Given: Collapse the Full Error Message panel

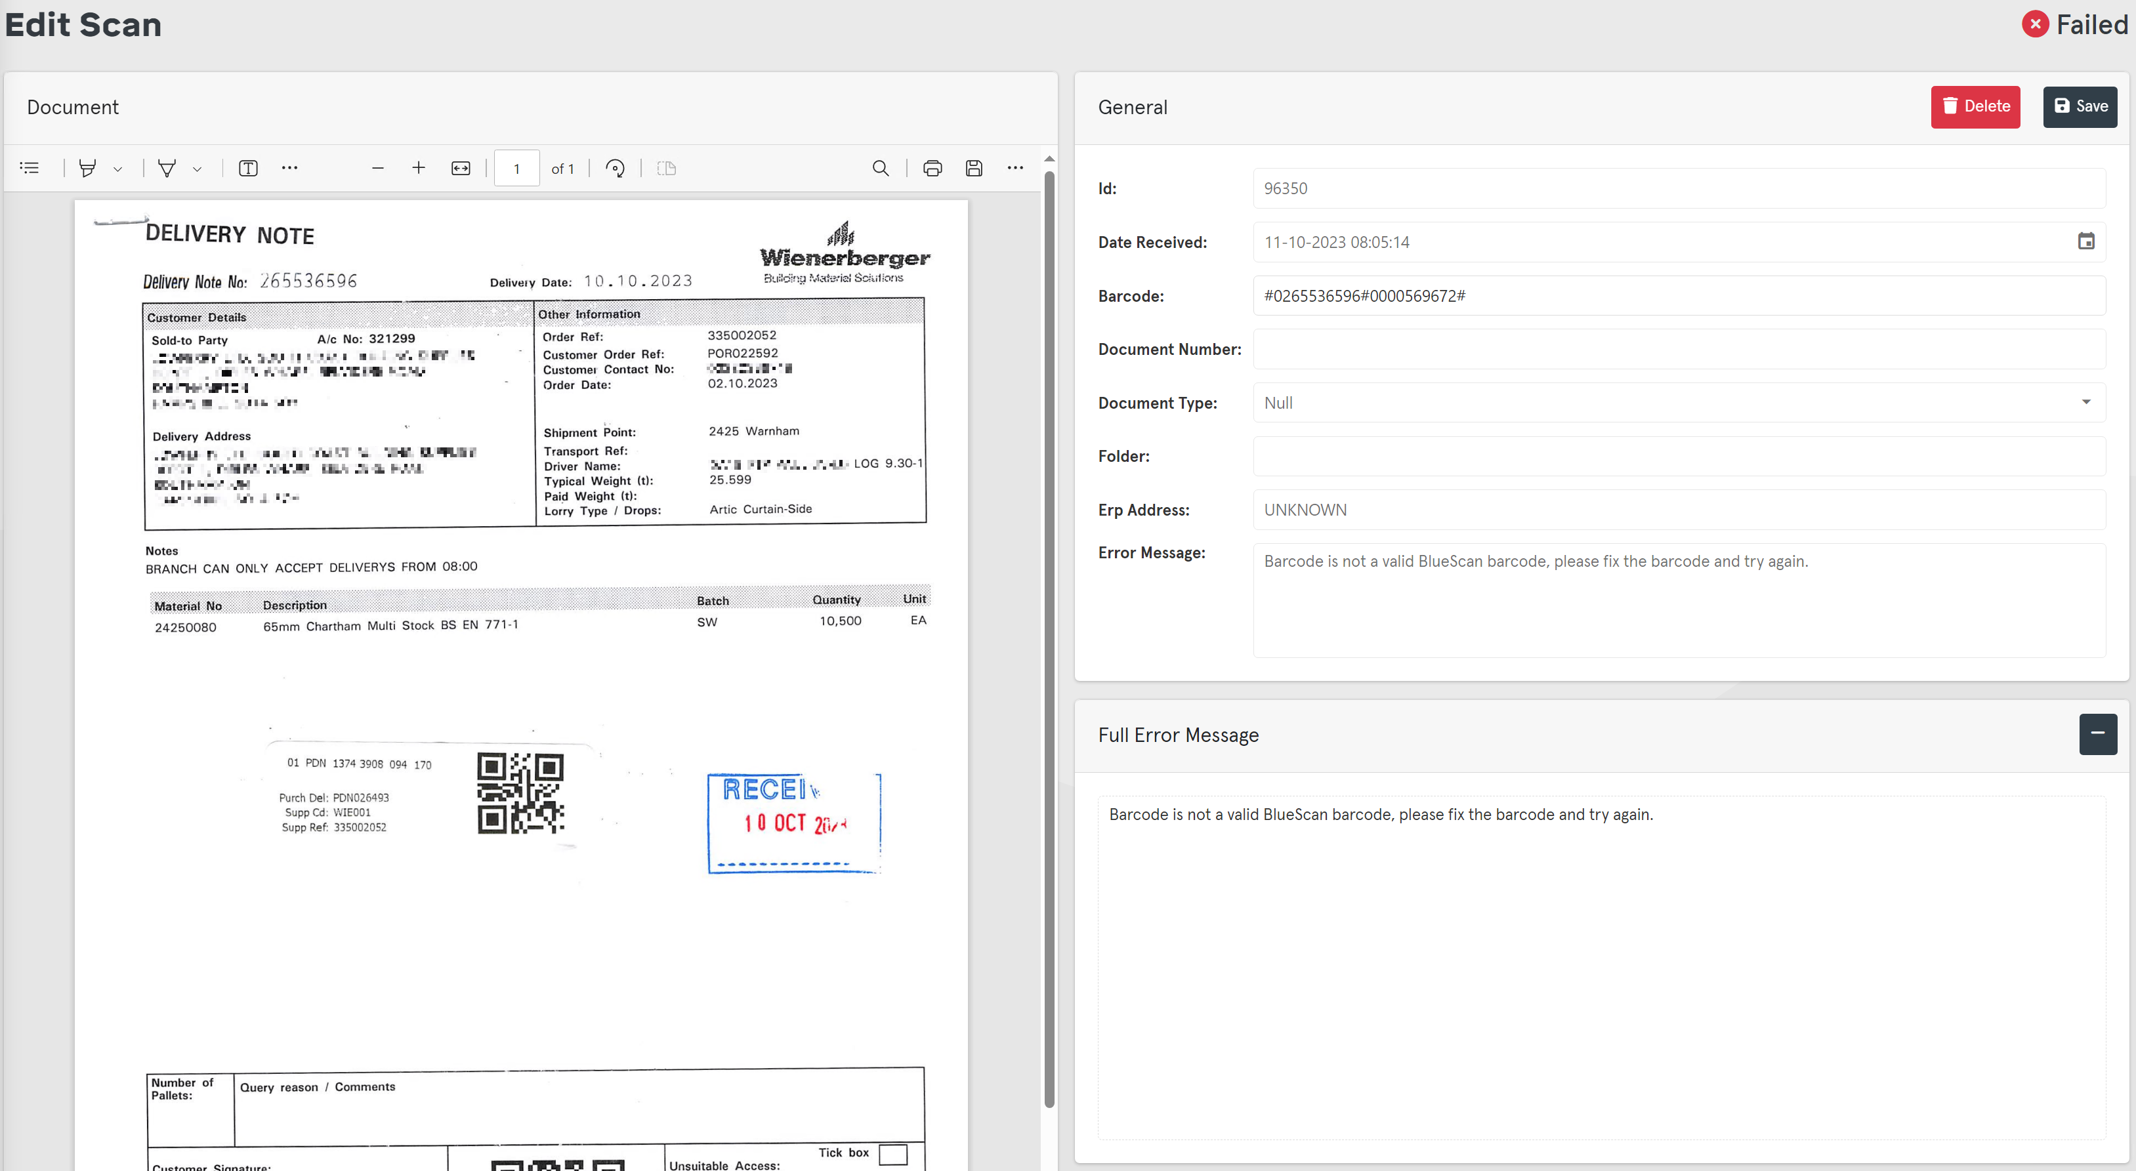Looking at the screenshot, I should coord(2098,733).
